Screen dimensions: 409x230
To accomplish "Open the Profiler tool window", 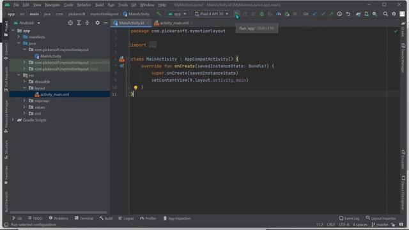I will (148, 218).
